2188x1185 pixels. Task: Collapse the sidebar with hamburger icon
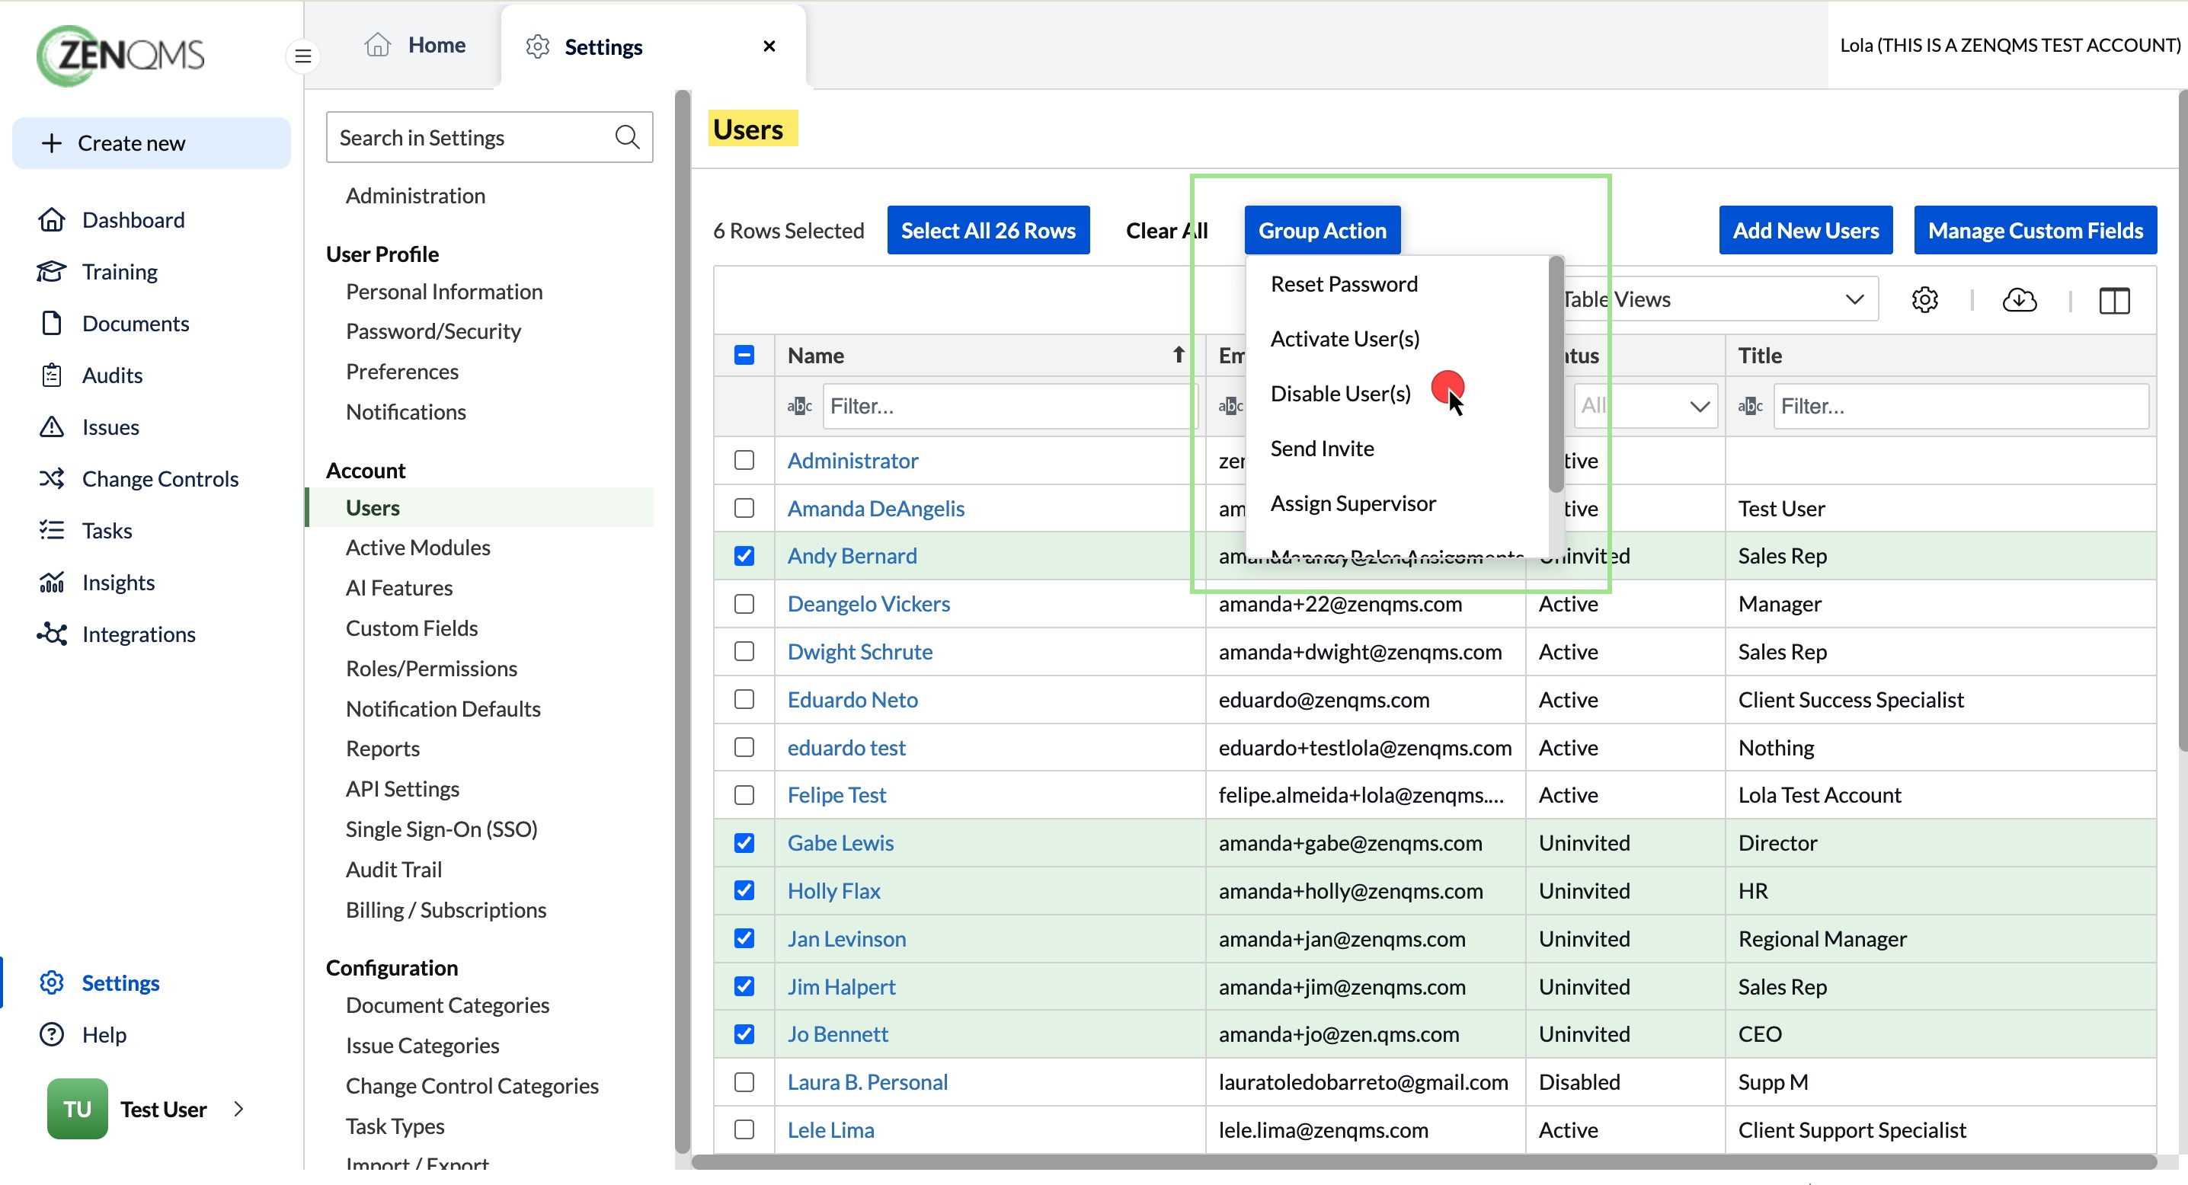tap(302, 56)
